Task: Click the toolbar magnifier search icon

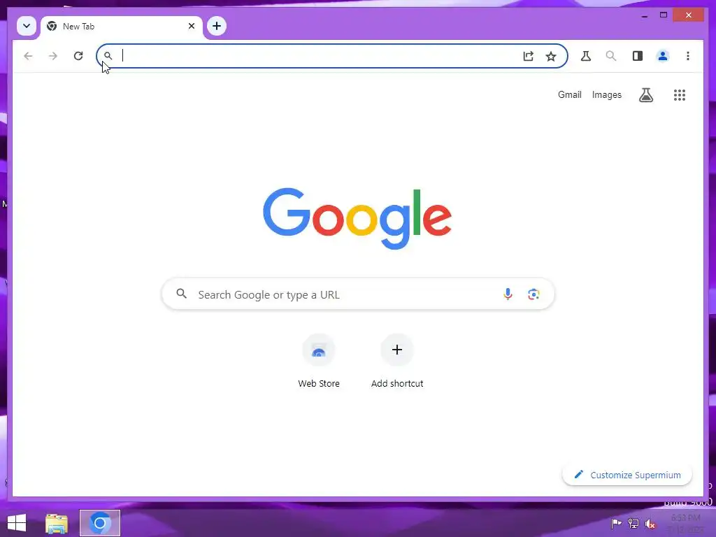Action: 611,56
